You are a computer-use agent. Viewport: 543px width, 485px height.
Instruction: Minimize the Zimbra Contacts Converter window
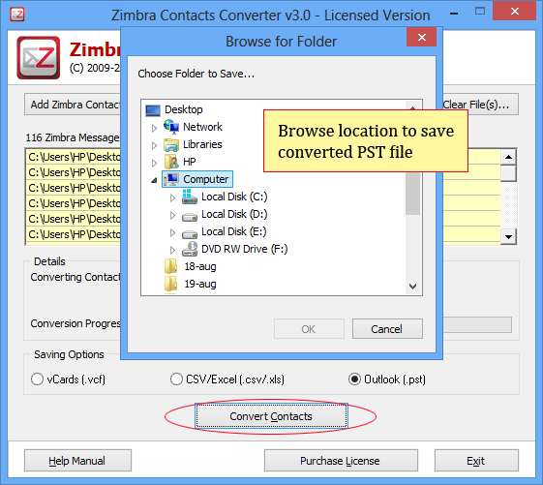454,13
